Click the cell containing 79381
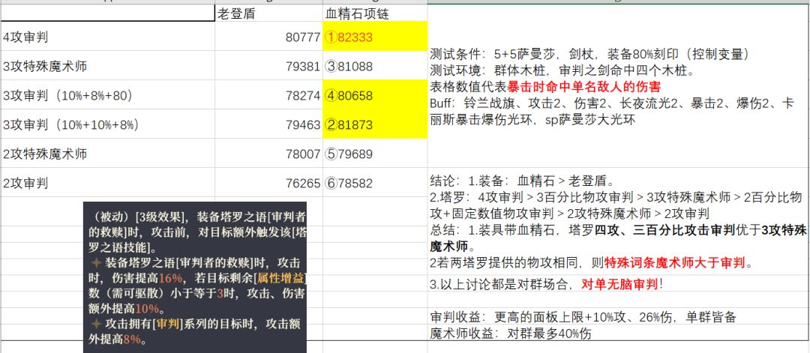The height and width of the screenshot is (353, 810). [x=268, y=65]
